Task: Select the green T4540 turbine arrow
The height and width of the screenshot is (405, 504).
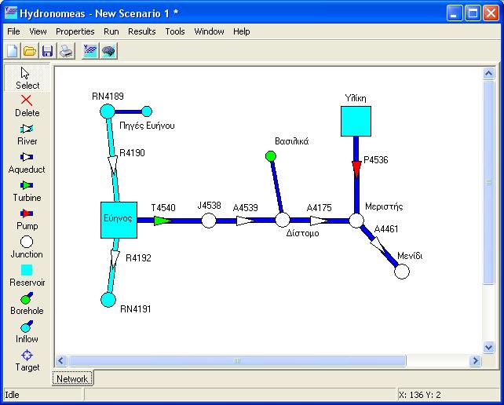Action: pos(163,221)
